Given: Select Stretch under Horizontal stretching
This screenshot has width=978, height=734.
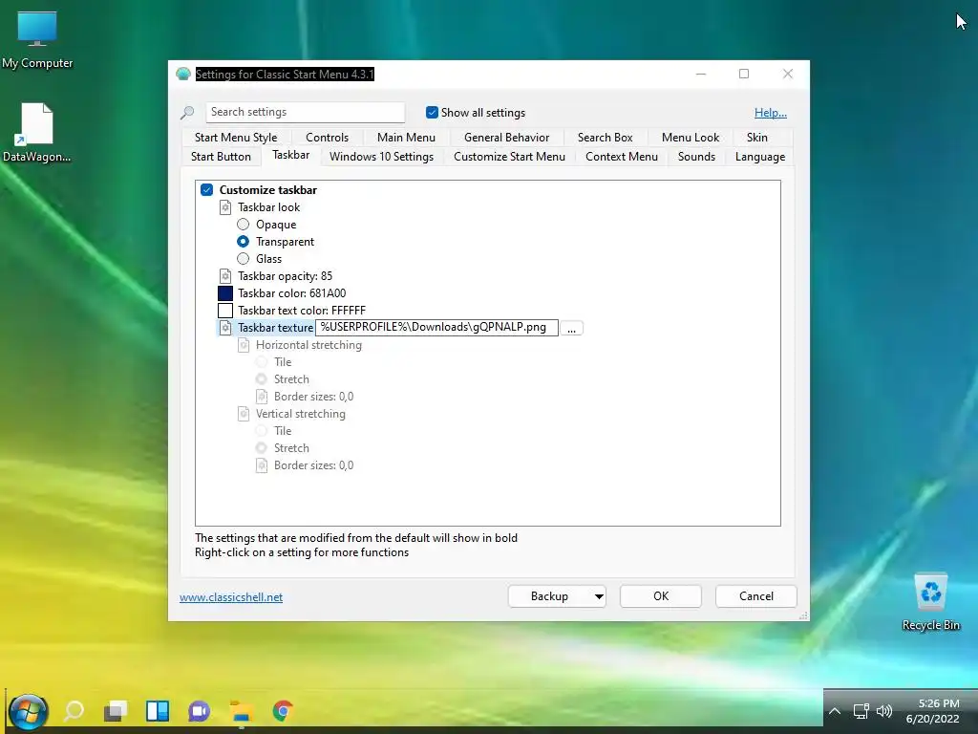Looking at the screenshot, I should click(262, 379).
